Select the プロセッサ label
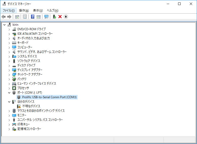Viewport: 197px width, 144px height. click(x=23, y=88)
